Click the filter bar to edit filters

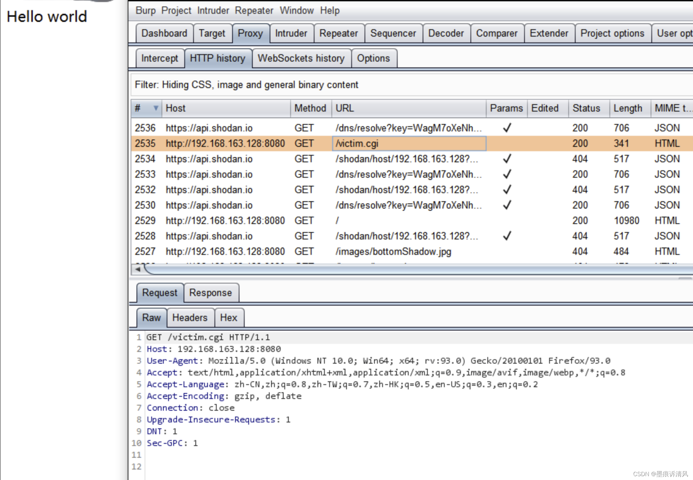[x=412, y=85]
